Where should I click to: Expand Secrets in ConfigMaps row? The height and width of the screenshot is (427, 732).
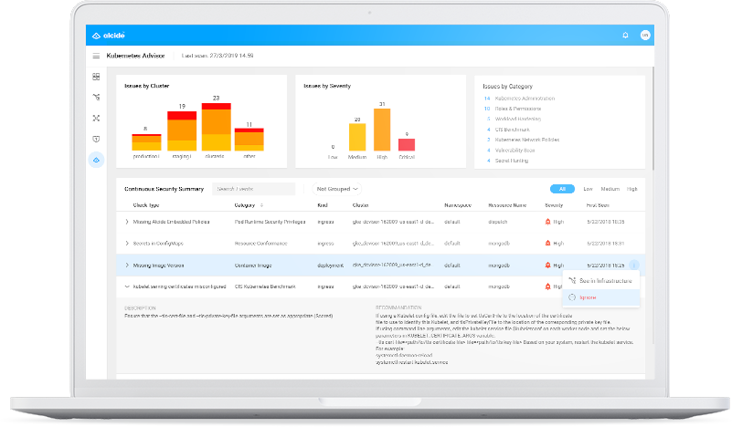127,244
